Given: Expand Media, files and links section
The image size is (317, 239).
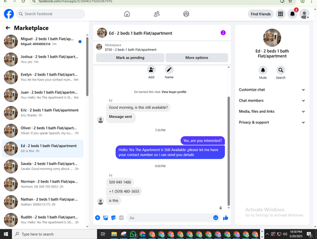Looking at the screenshot, I should pos(272,112).
